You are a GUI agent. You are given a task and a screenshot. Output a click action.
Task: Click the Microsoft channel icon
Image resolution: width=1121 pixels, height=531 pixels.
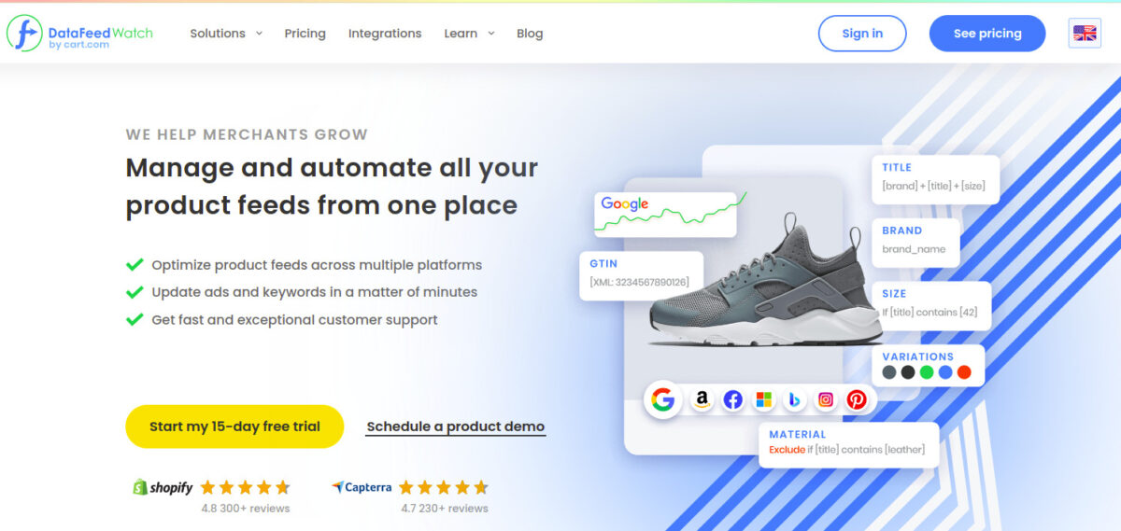click(764, 399)
